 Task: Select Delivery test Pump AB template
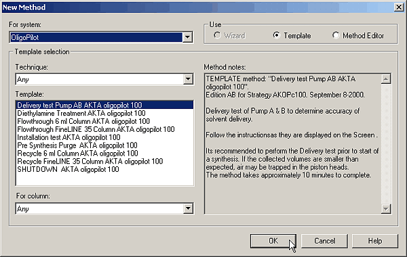pyautogui.click(x=104, y=105)
